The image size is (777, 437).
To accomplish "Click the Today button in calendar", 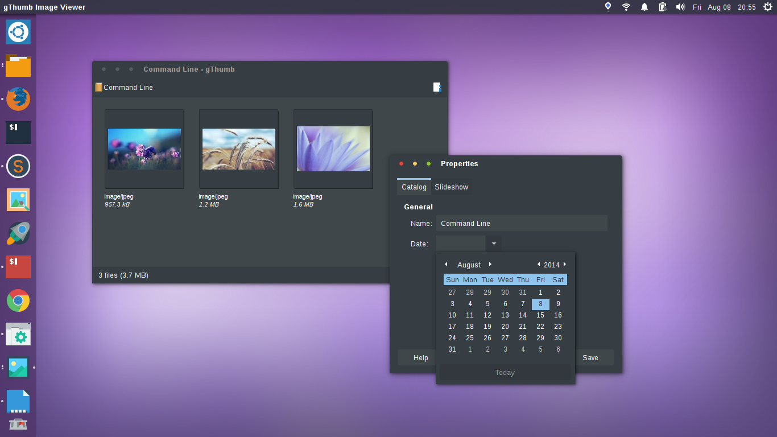I will (x=505, y=372).
